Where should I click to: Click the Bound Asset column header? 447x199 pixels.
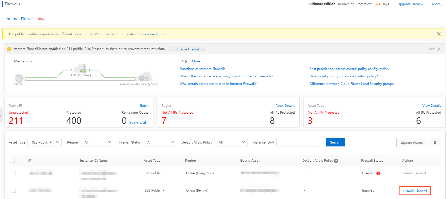point(250,161)
